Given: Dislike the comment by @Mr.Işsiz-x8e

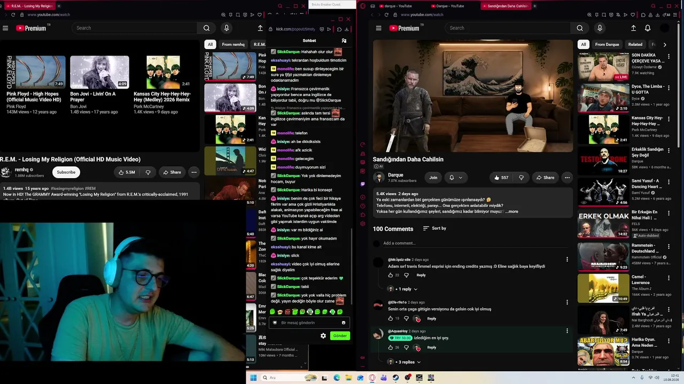Looking at the screenshot, I should coord(406,275).
